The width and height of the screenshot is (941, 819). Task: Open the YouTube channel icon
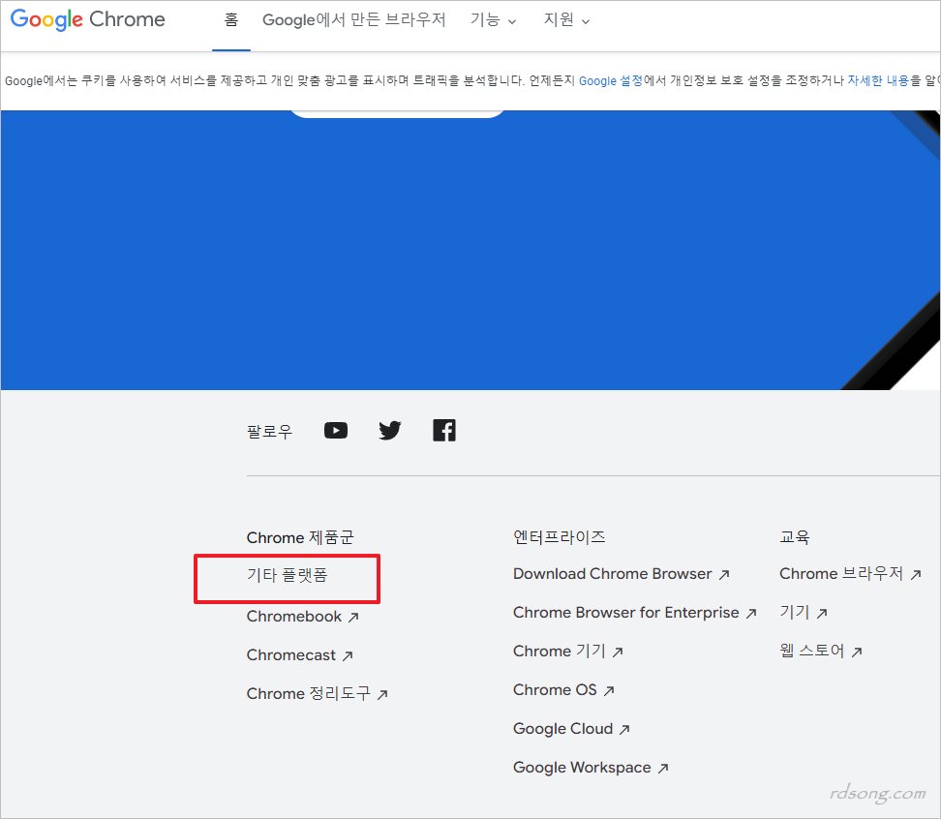tap(335, 430)
